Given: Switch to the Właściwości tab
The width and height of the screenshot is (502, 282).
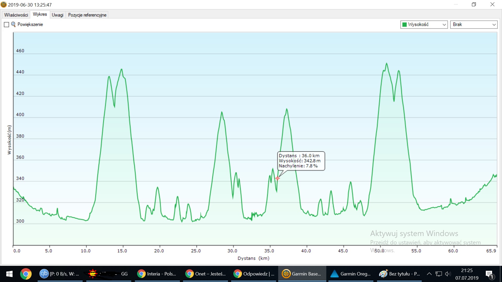Looking at the screenshot, I should click(x=16, y=15).
